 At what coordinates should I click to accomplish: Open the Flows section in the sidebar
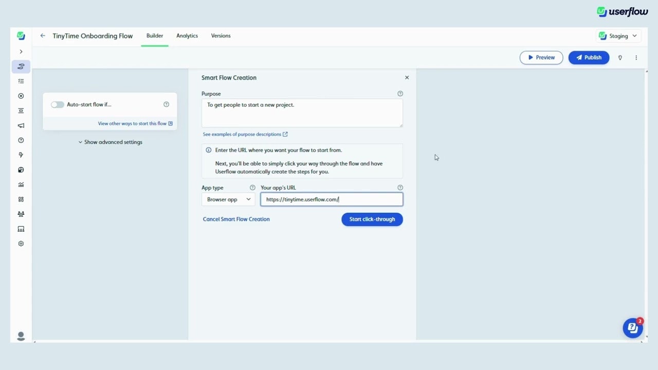(21, 66)
